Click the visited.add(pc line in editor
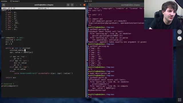The height and width of the screenshot is (103, 183). [x=18, y=50]
